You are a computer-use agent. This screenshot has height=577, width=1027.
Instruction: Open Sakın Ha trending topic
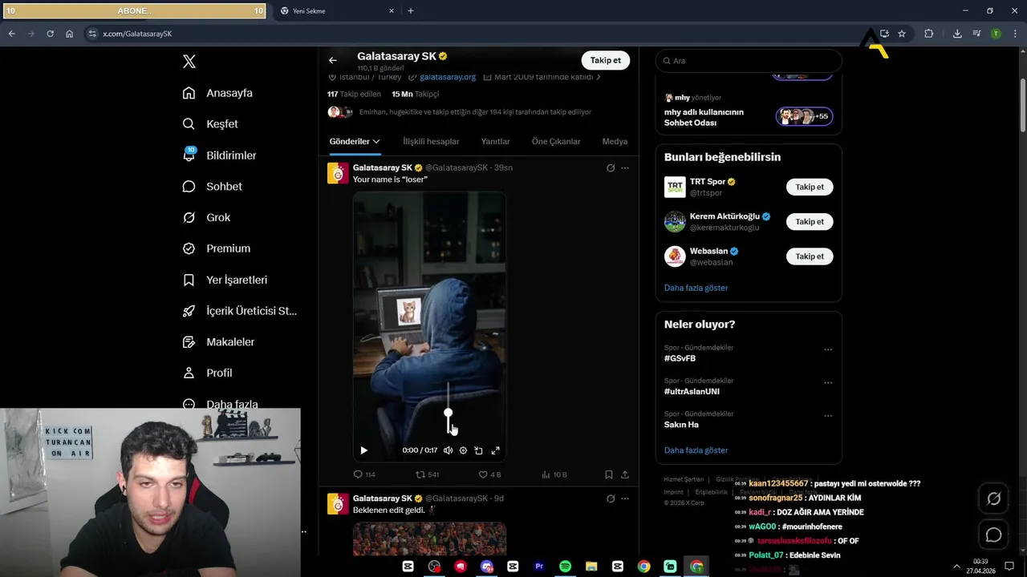click(681, 425)
